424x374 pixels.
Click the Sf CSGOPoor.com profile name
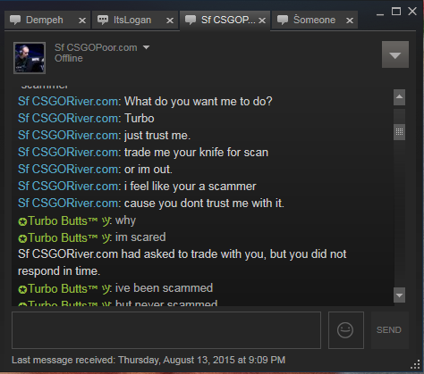pos(96,47)
